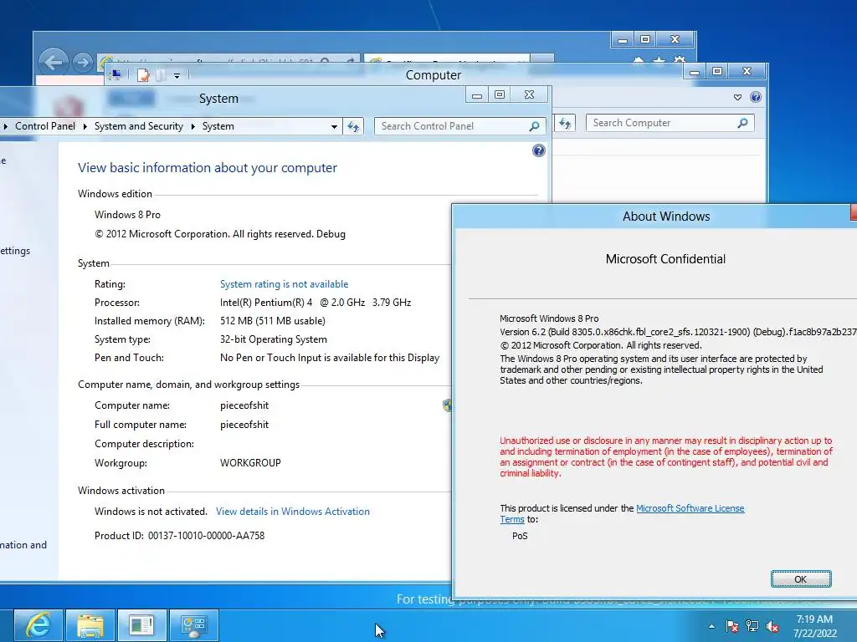Go to Internet Explorer Home icon
857x642 pixels.
tap(639, 60)
